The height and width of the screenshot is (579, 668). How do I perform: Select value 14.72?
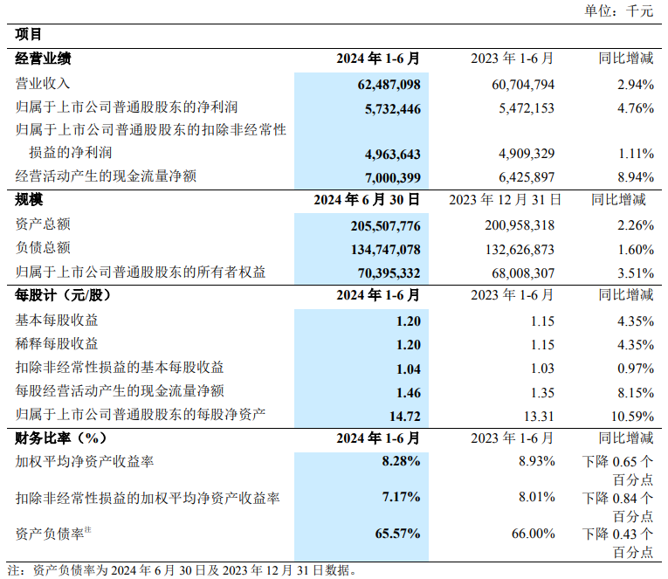404,417
